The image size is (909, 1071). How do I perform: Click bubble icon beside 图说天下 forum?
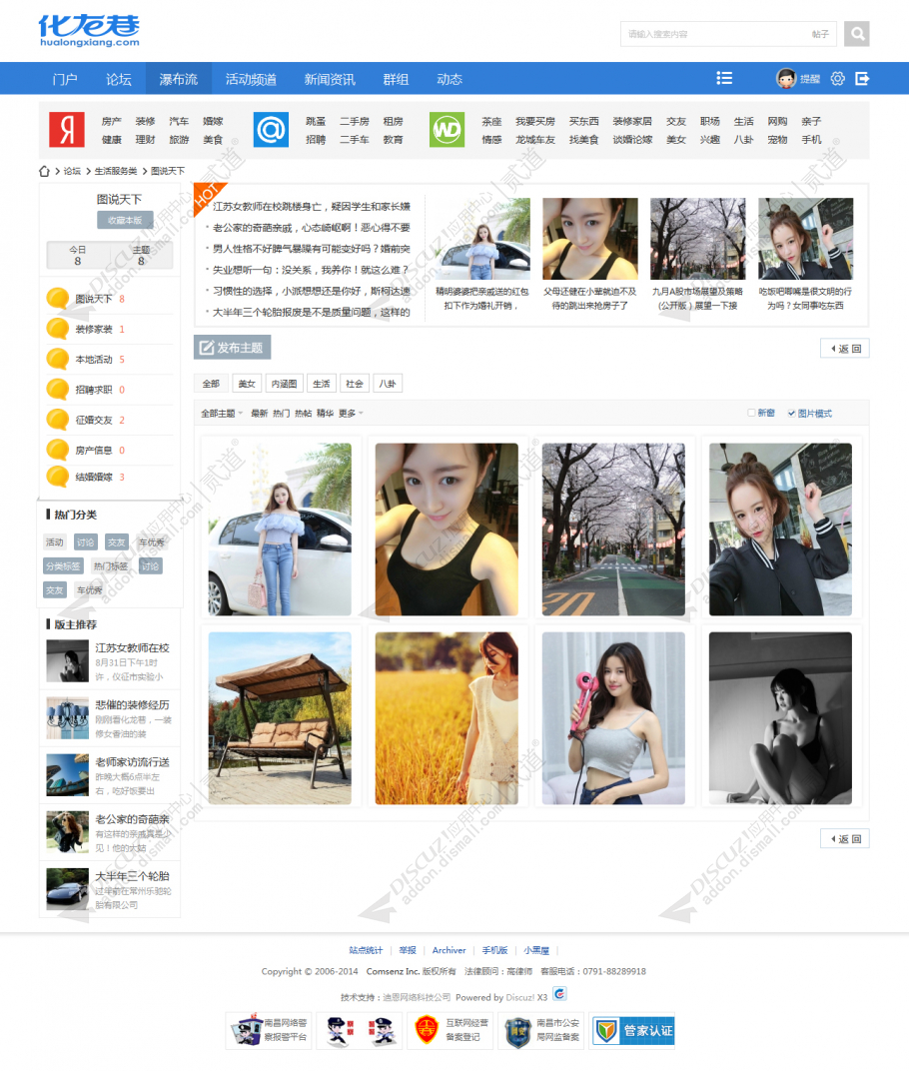[57, 299]
